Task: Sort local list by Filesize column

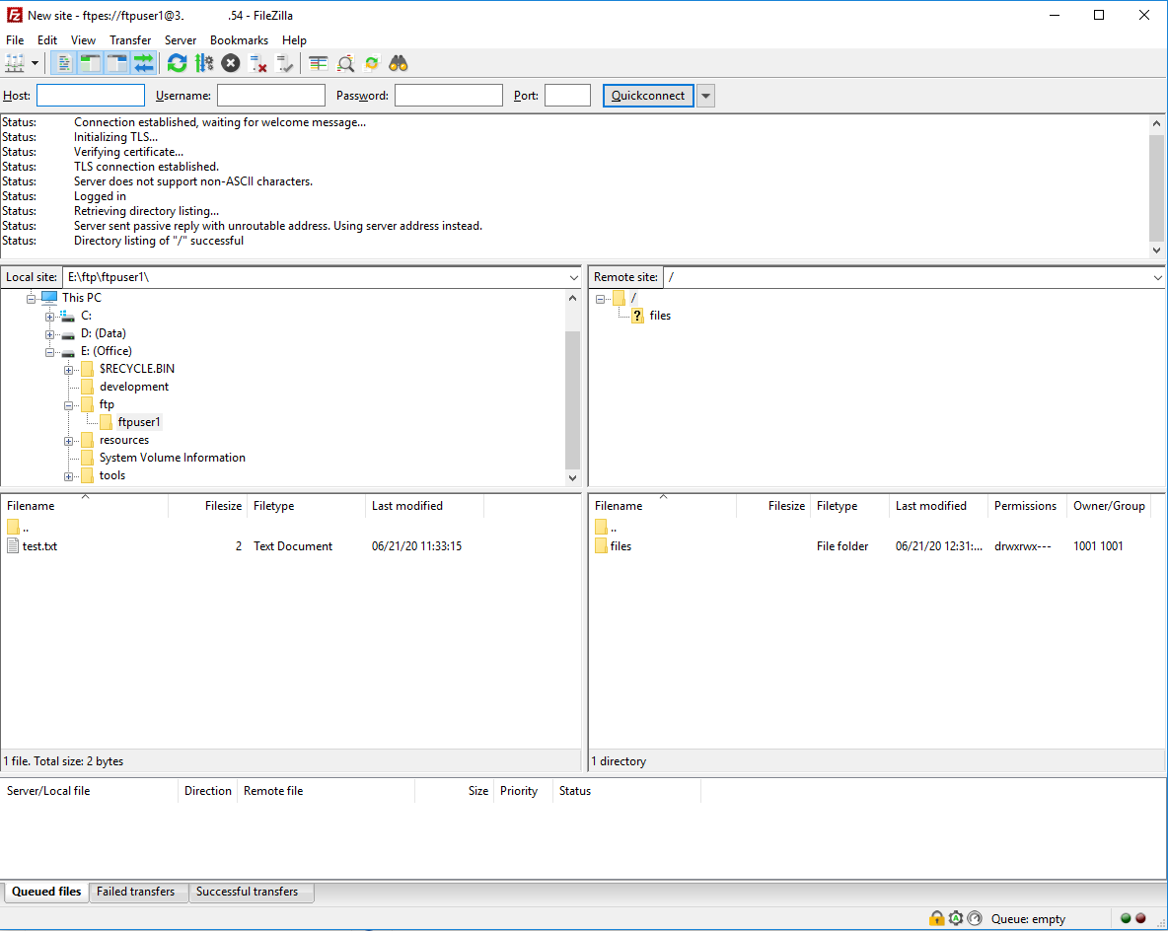Action: pos(208,506)
